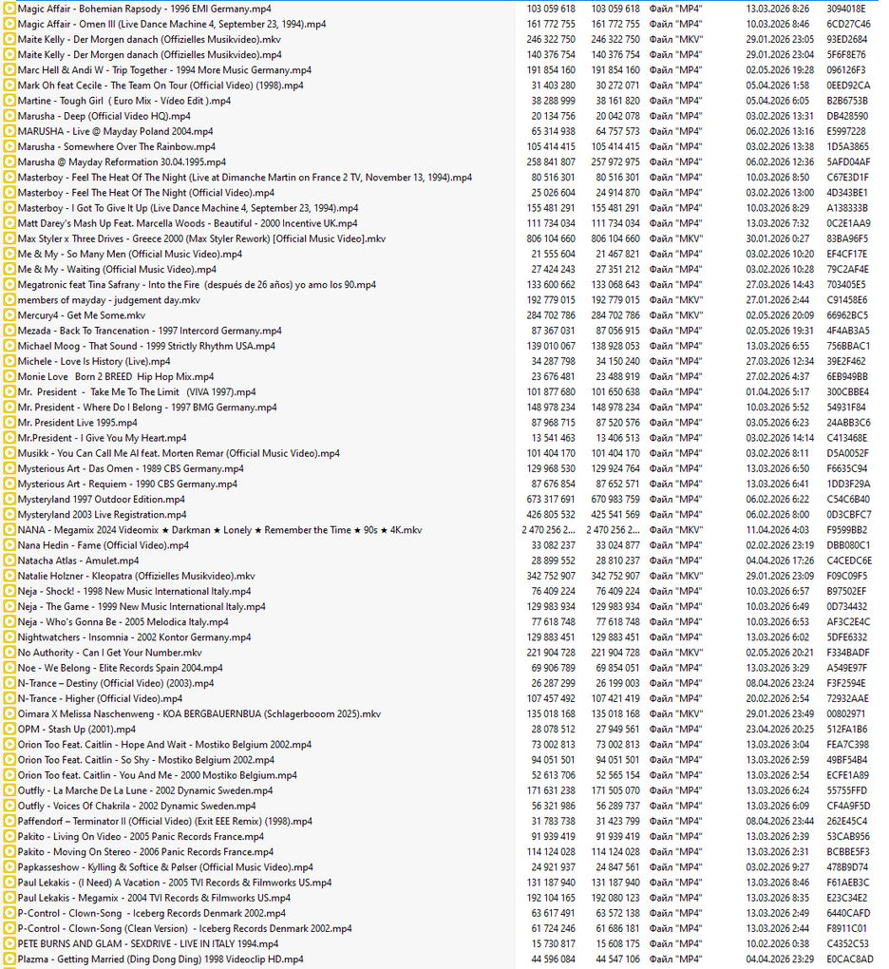Select Mark Oh feat Cecile - The Team On Tour

click(161, 85)
